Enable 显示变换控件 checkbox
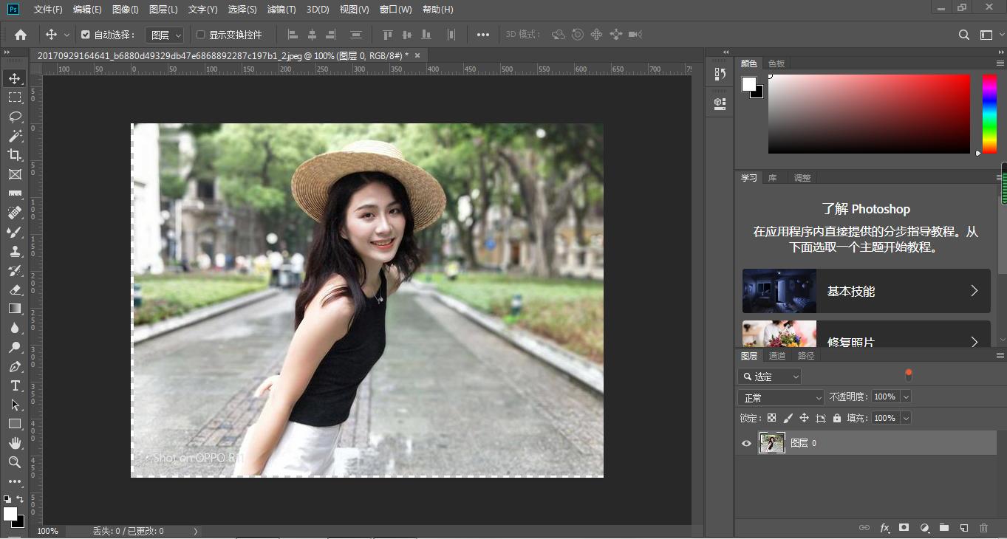Viewport: 1007px width, 539px height. (x=201, y=34)
